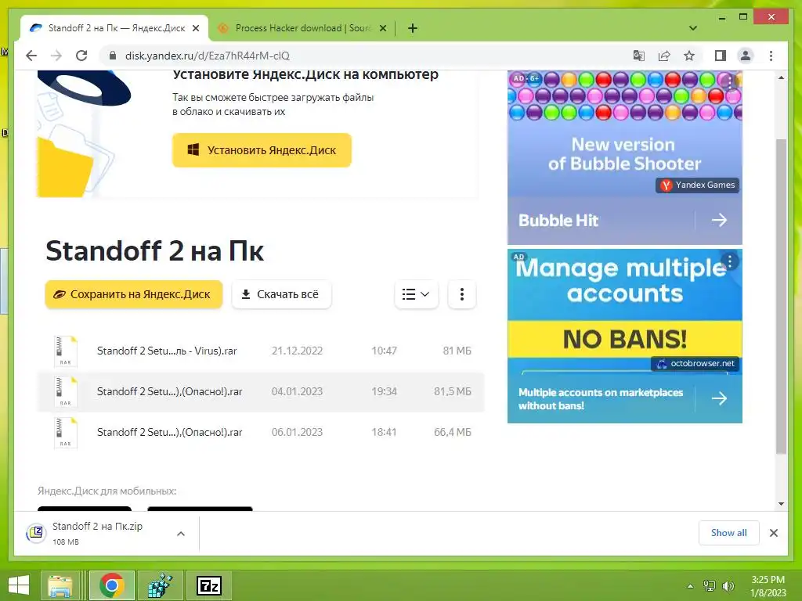
Task: Click the date 04.01.2023
Action: (297, 392)
